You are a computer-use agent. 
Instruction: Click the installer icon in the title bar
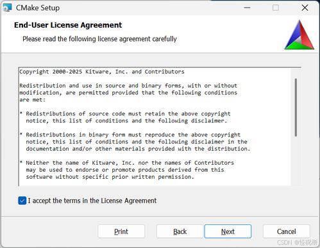pos(7,8)
